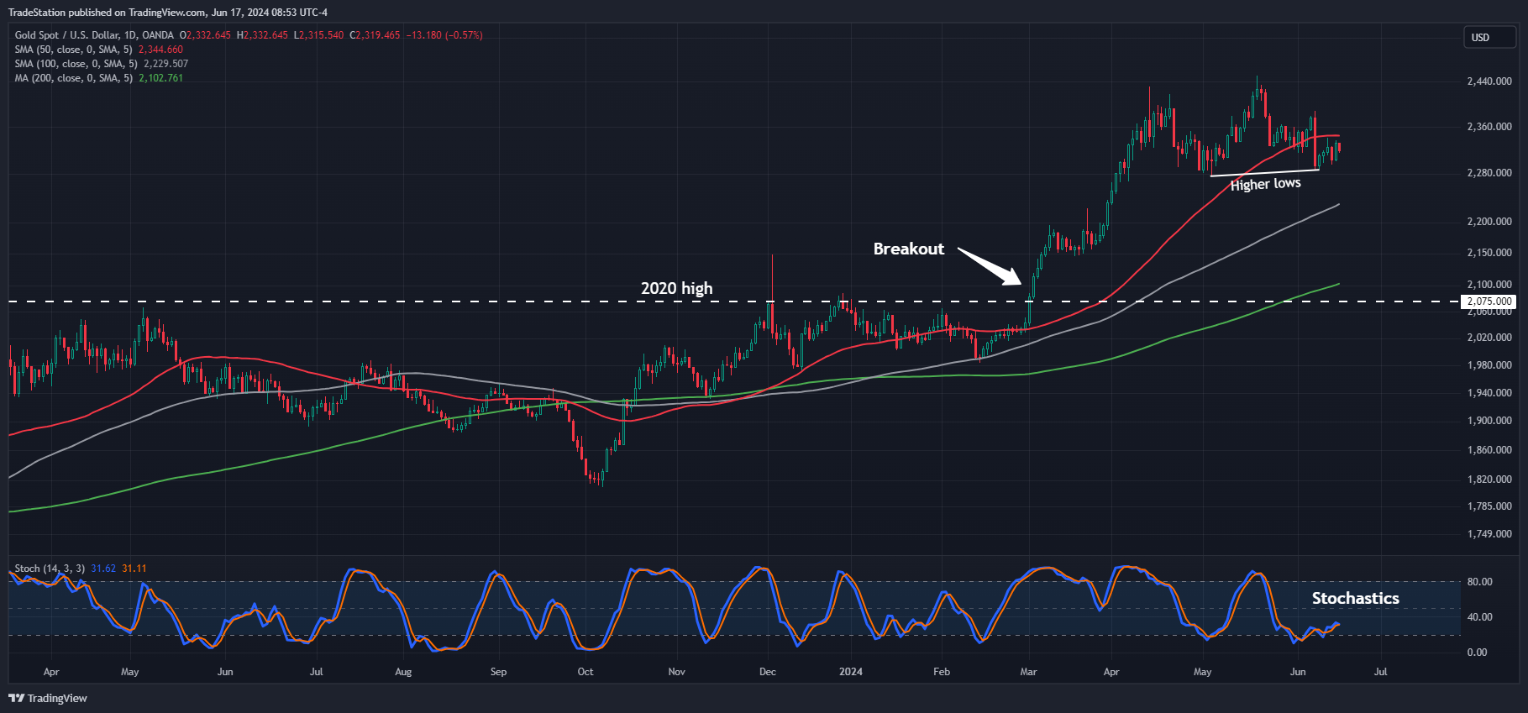Viewport: 1528px width, 713px height.
Task: Click the Stoch (14, 3, 3) indicator legend
Action: point(50,569)
